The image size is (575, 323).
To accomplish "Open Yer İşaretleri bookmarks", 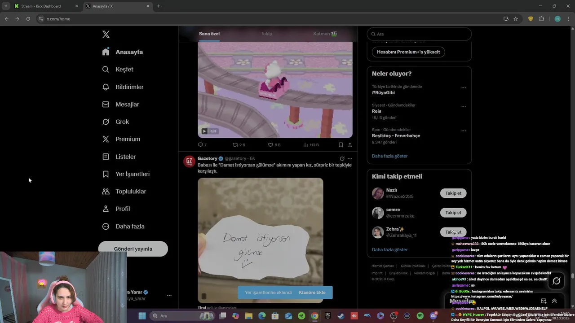I will pos(126,174).
